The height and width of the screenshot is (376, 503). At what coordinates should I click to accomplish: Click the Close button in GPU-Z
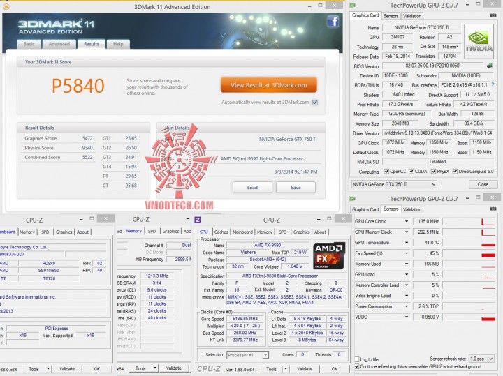(x=483, y=184)
